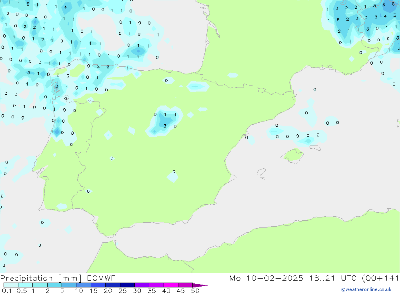Click the 2–5 mm legend color swatch

tap(54, 285)
